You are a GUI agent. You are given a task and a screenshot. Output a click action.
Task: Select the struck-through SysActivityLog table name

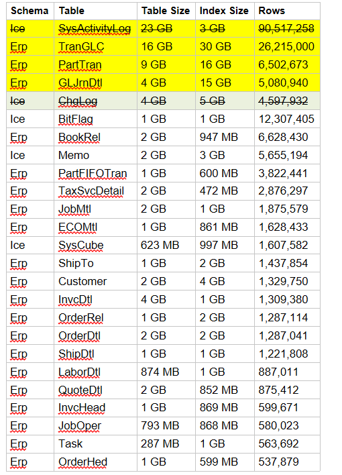(x=95, y=29)
